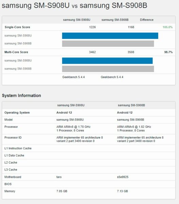The image size is (179, 204).
Task: Click the first Geekbench 5.4.4 label
Action: (74, 77)
